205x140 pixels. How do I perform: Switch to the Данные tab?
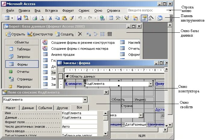coord(28,108)
